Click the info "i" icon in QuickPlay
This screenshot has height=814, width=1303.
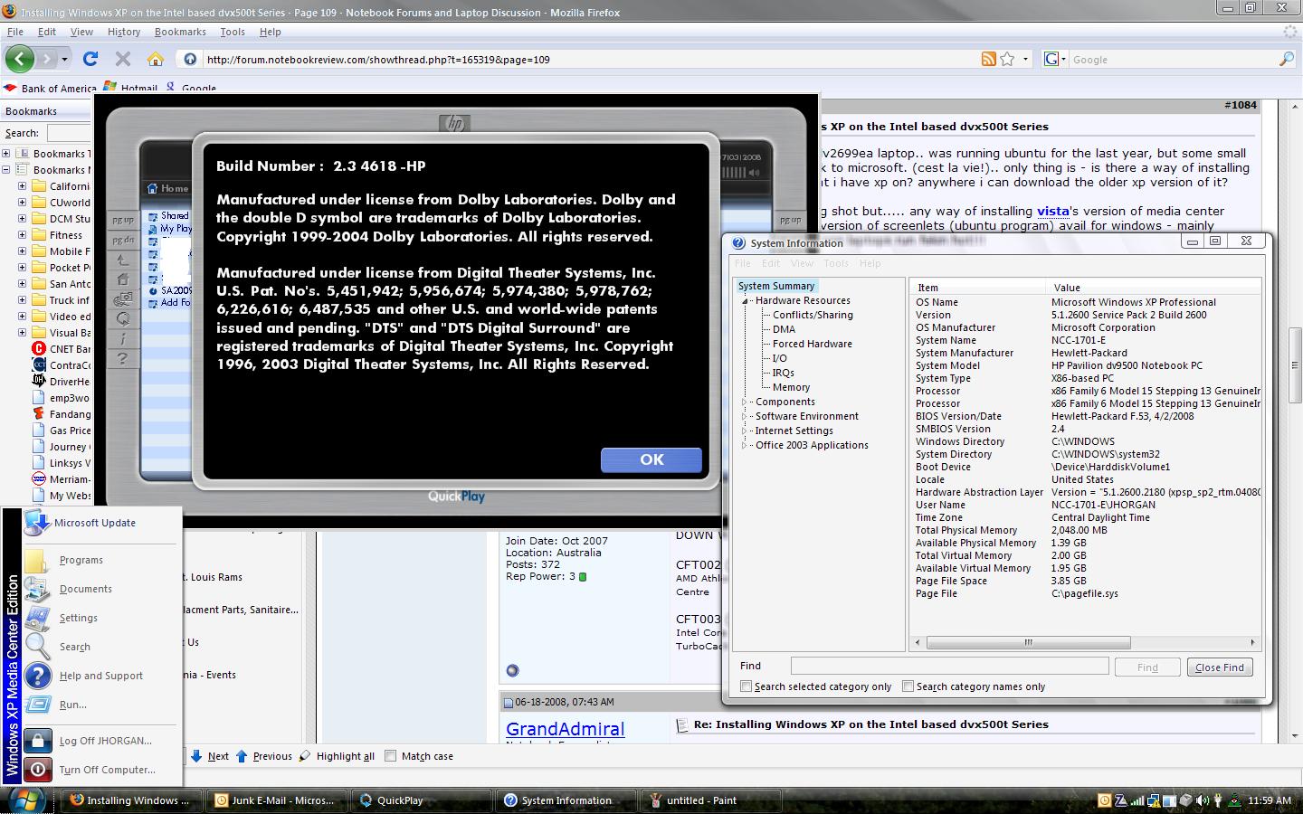(123, 338)
